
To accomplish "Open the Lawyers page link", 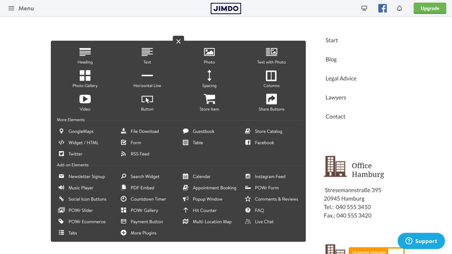I will click(336, 97).
